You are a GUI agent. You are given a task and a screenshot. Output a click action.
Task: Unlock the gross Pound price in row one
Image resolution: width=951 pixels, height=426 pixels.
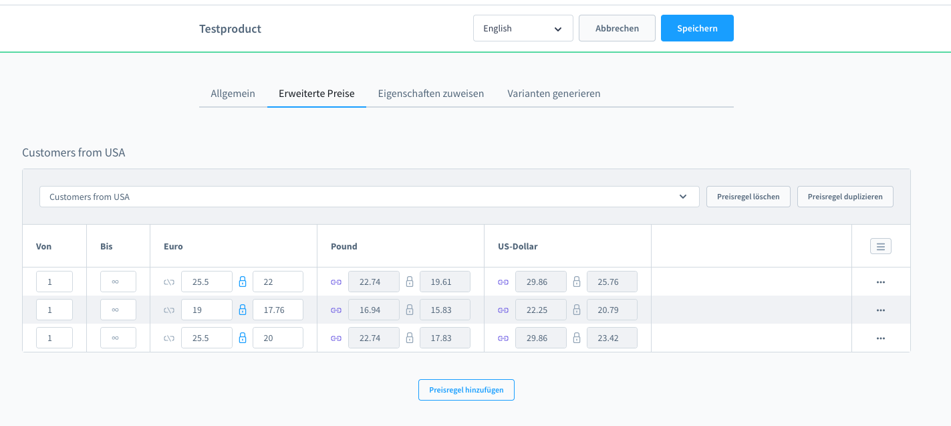409,282
